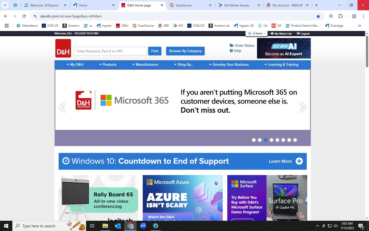The width and height of the screenshot is (369, 231).
Task: Open the Help link
Action: tap(235, 51)
